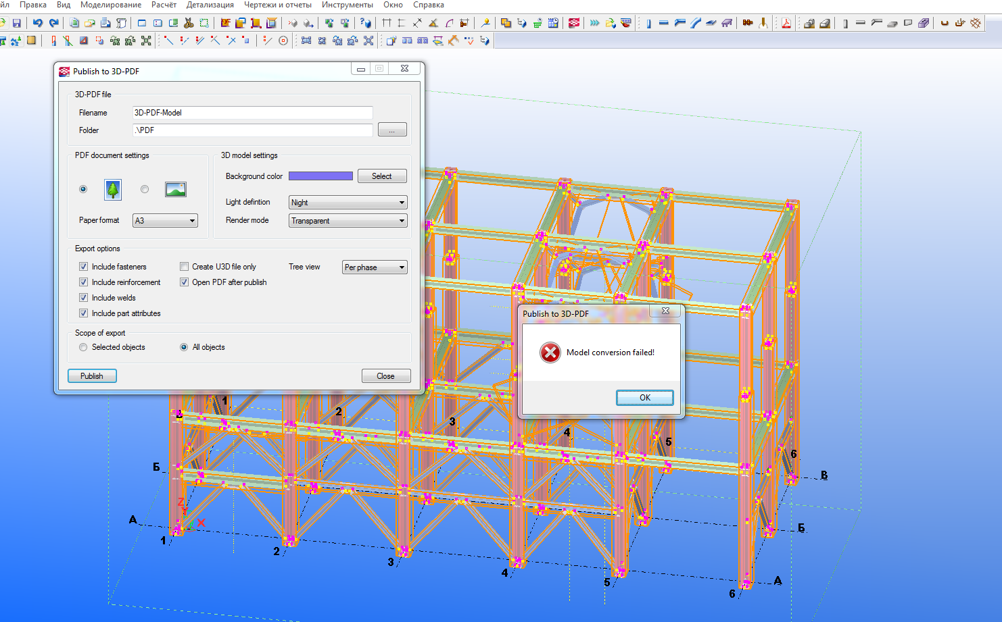Click the red PDF export toolbar icon
1002x622 pixels.
786,23
